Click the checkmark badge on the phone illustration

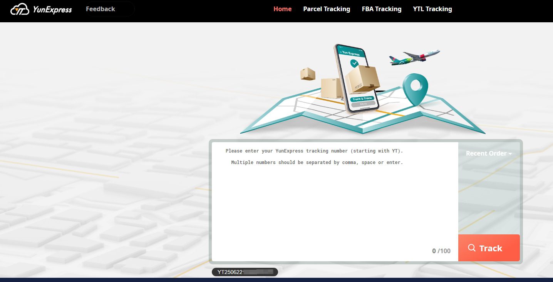[x=354, y=63]
